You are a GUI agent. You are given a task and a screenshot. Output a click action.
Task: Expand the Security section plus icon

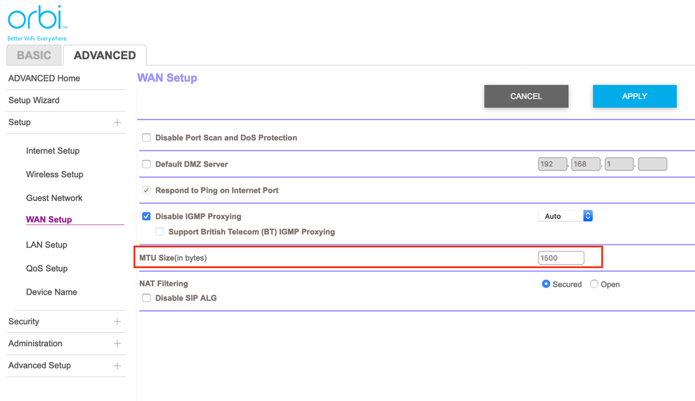[x=117, y=322]
